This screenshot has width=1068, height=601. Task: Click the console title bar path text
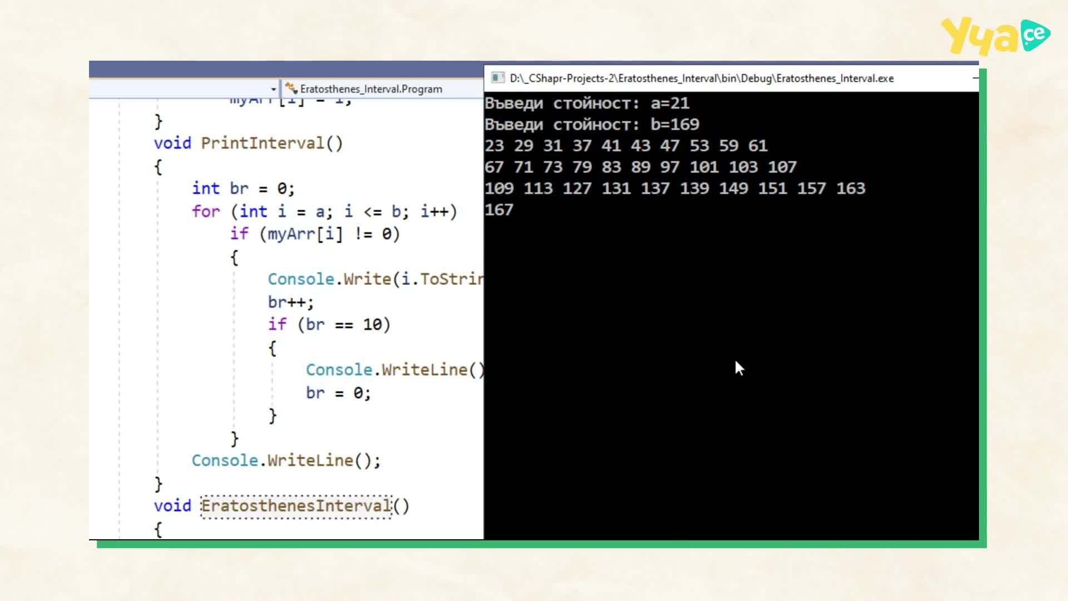tap(701, 78)
